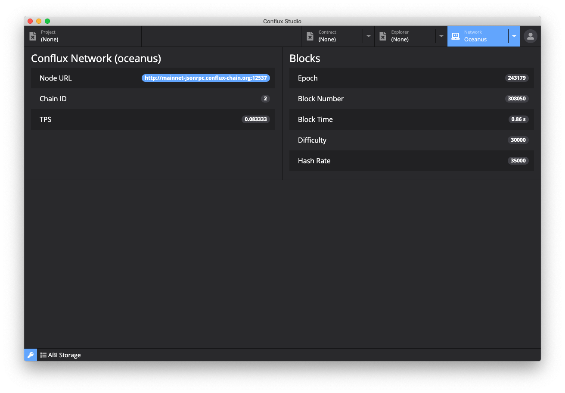The width and height of the screenshot is (565, 393).
Task: Click the mainnet-jsonrpc node URL badge
Action: coord(206,78)
